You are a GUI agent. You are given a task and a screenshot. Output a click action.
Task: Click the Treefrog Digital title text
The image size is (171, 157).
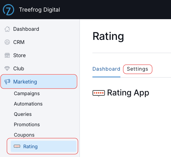pyautogui.click(x=40, y=10)
